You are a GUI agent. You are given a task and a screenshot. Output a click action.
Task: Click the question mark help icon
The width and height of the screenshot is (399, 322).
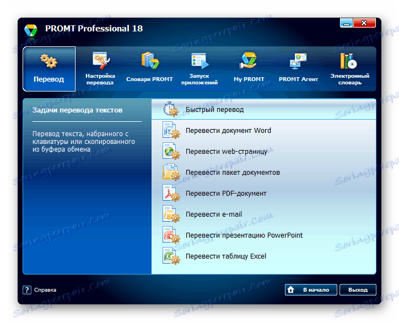point(26,289)
